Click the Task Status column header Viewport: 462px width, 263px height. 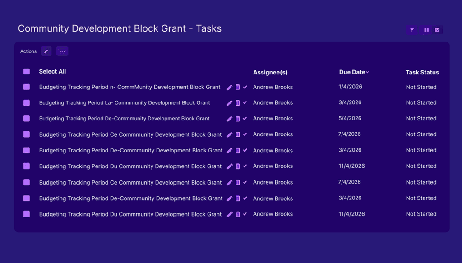pyautogui.click(x=422, y=72)
